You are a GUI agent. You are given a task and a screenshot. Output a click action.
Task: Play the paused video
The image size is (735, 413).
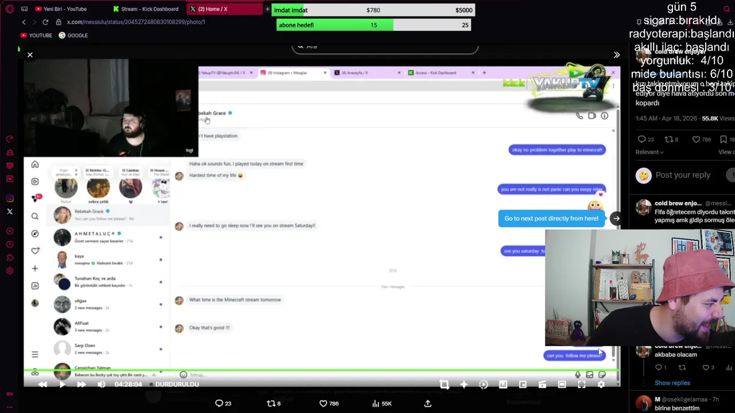(62, 385)
